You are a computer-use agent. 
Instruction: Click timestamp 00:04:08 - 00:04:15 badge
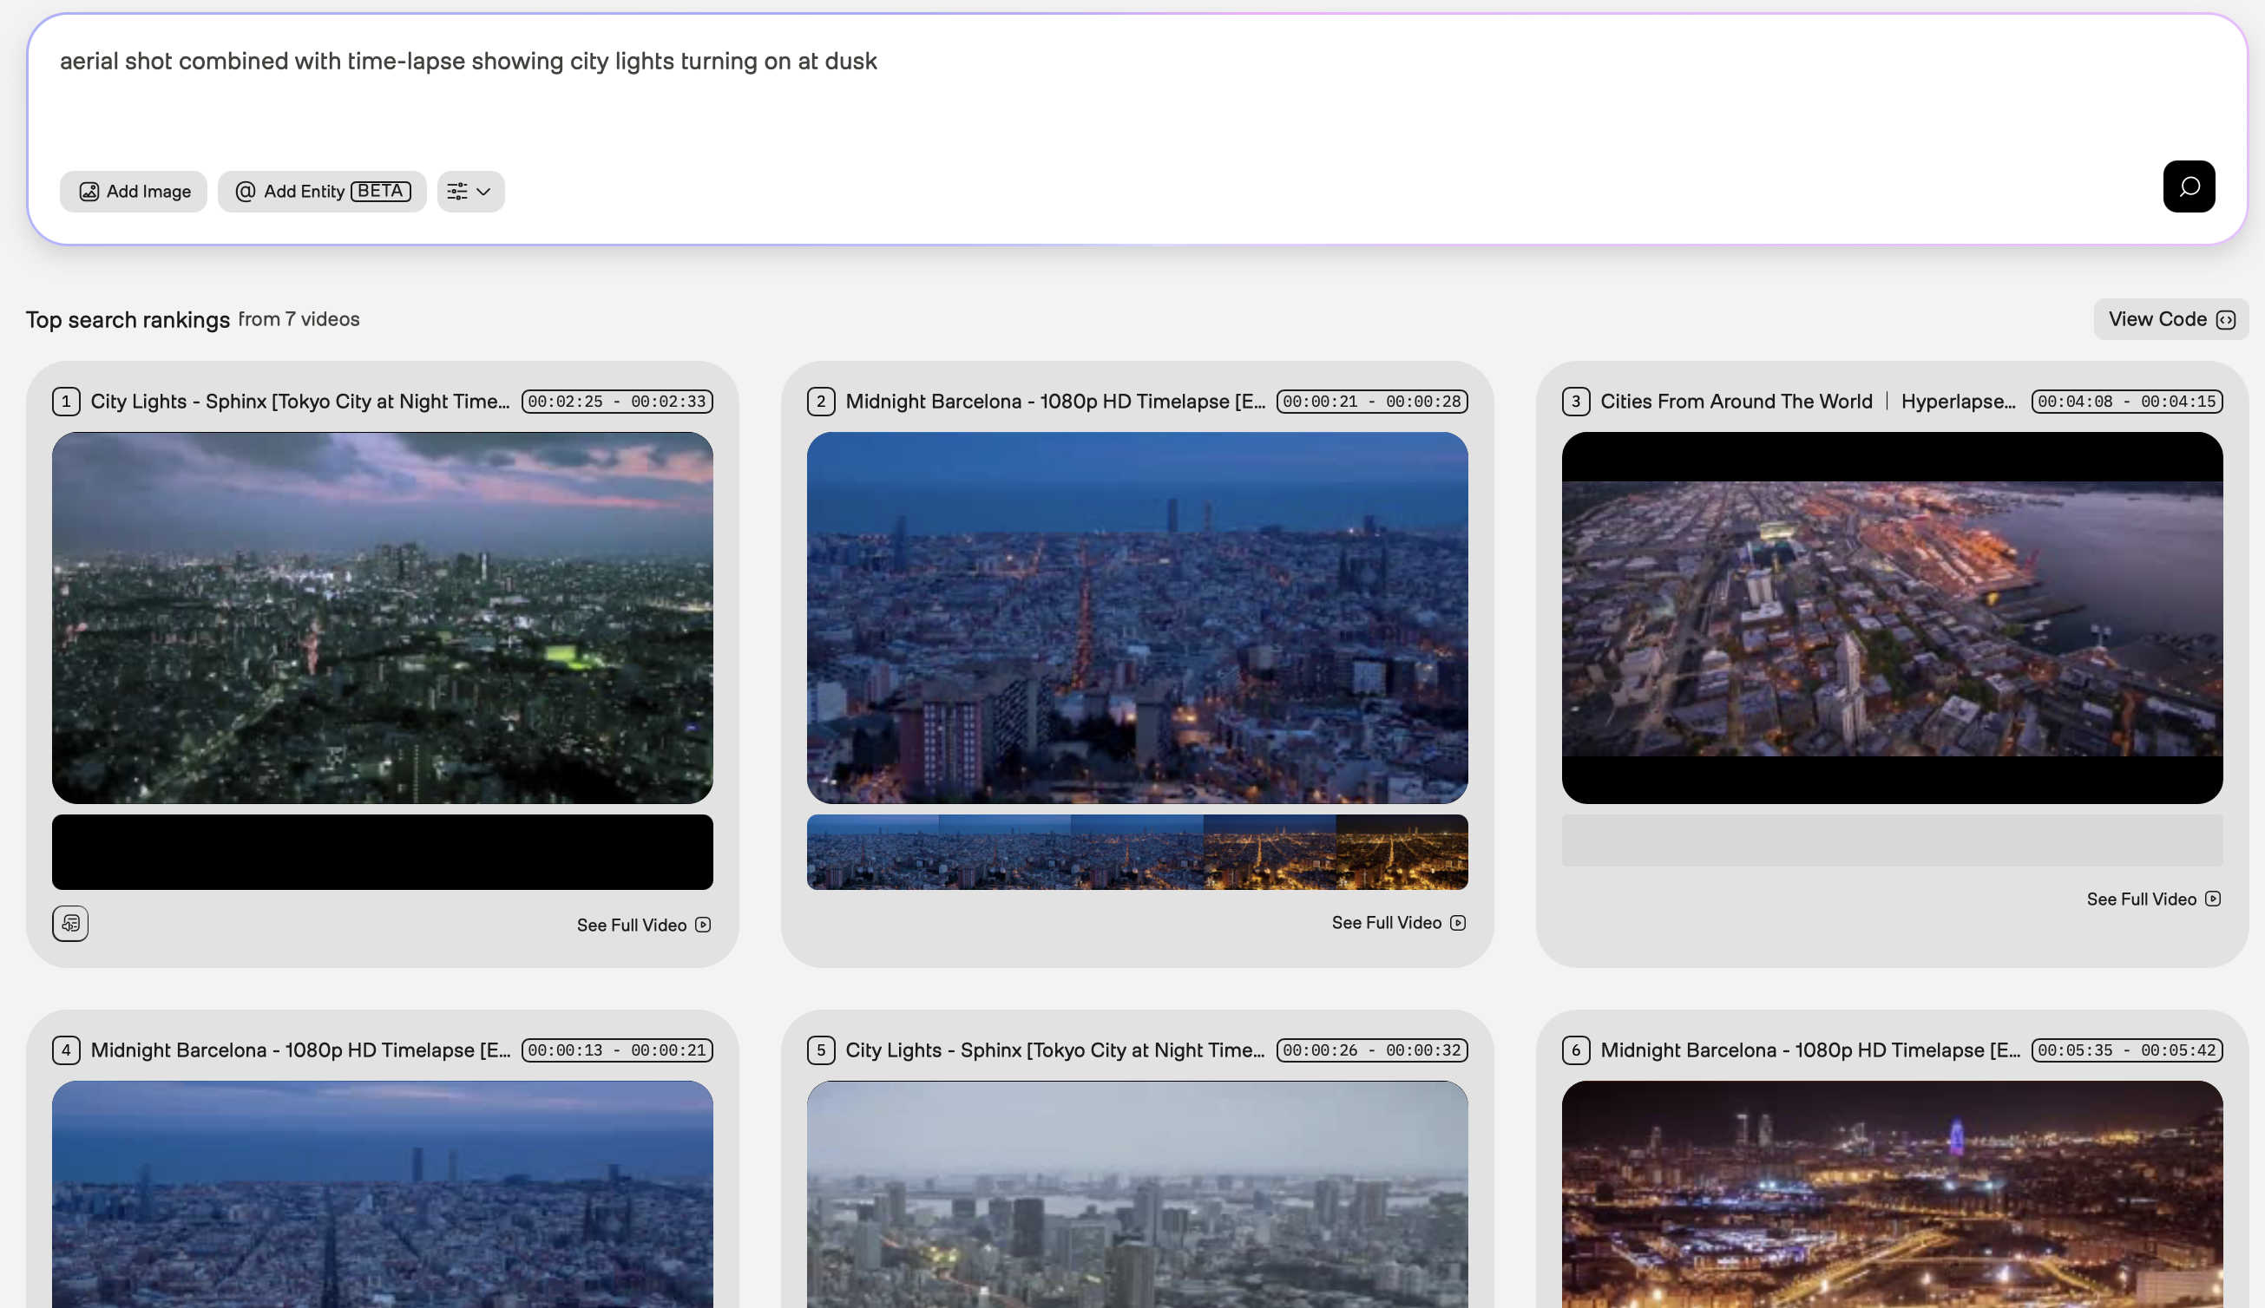[x=2125, y=402]
